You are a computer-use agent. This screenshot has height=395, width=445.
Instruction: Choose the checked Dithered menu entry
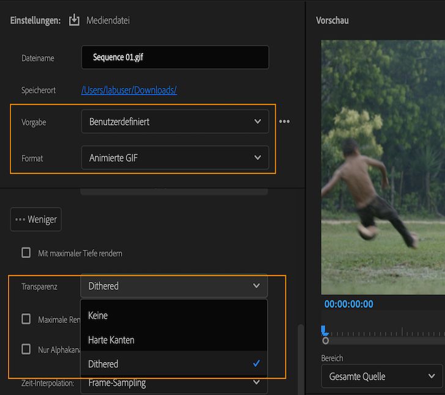coord(174,364)
